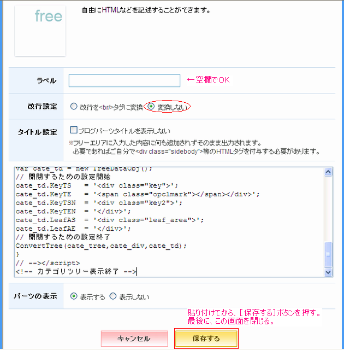Click the textarea scrollbar thumb
The height and width of the screenshot is (350, 344).
point(328,254)
